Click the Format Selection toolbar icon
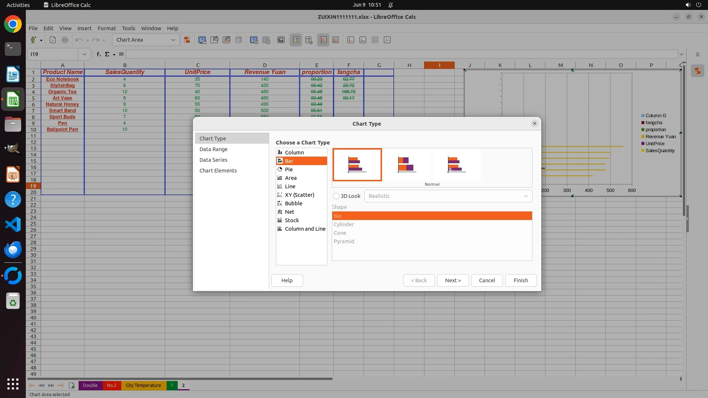 tap(187, 40)
